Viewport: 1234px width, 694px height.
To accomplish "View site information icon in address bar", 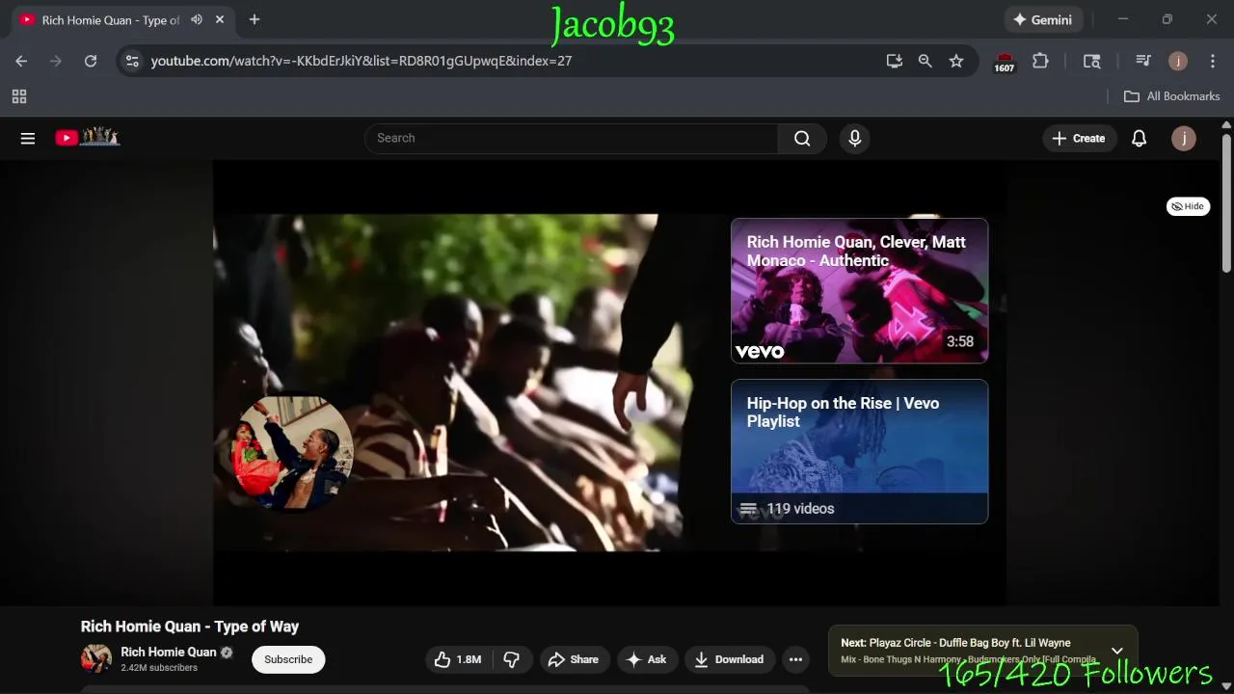I will (132, 61).
